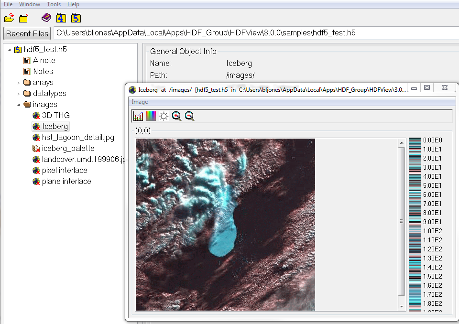Click the Close file folder icon

tap(24, 18)
